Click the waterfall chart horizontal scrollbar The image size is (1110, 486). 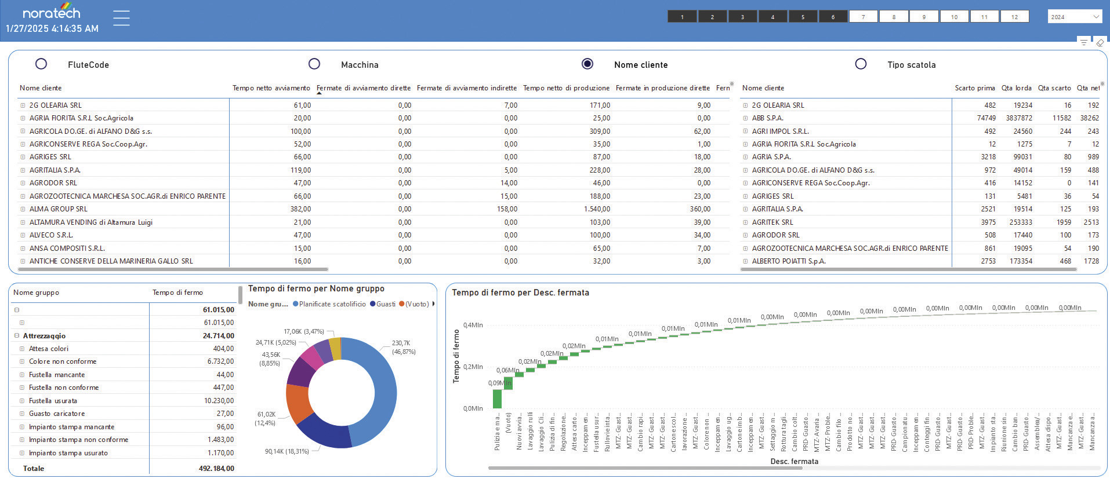click(645, 468)
